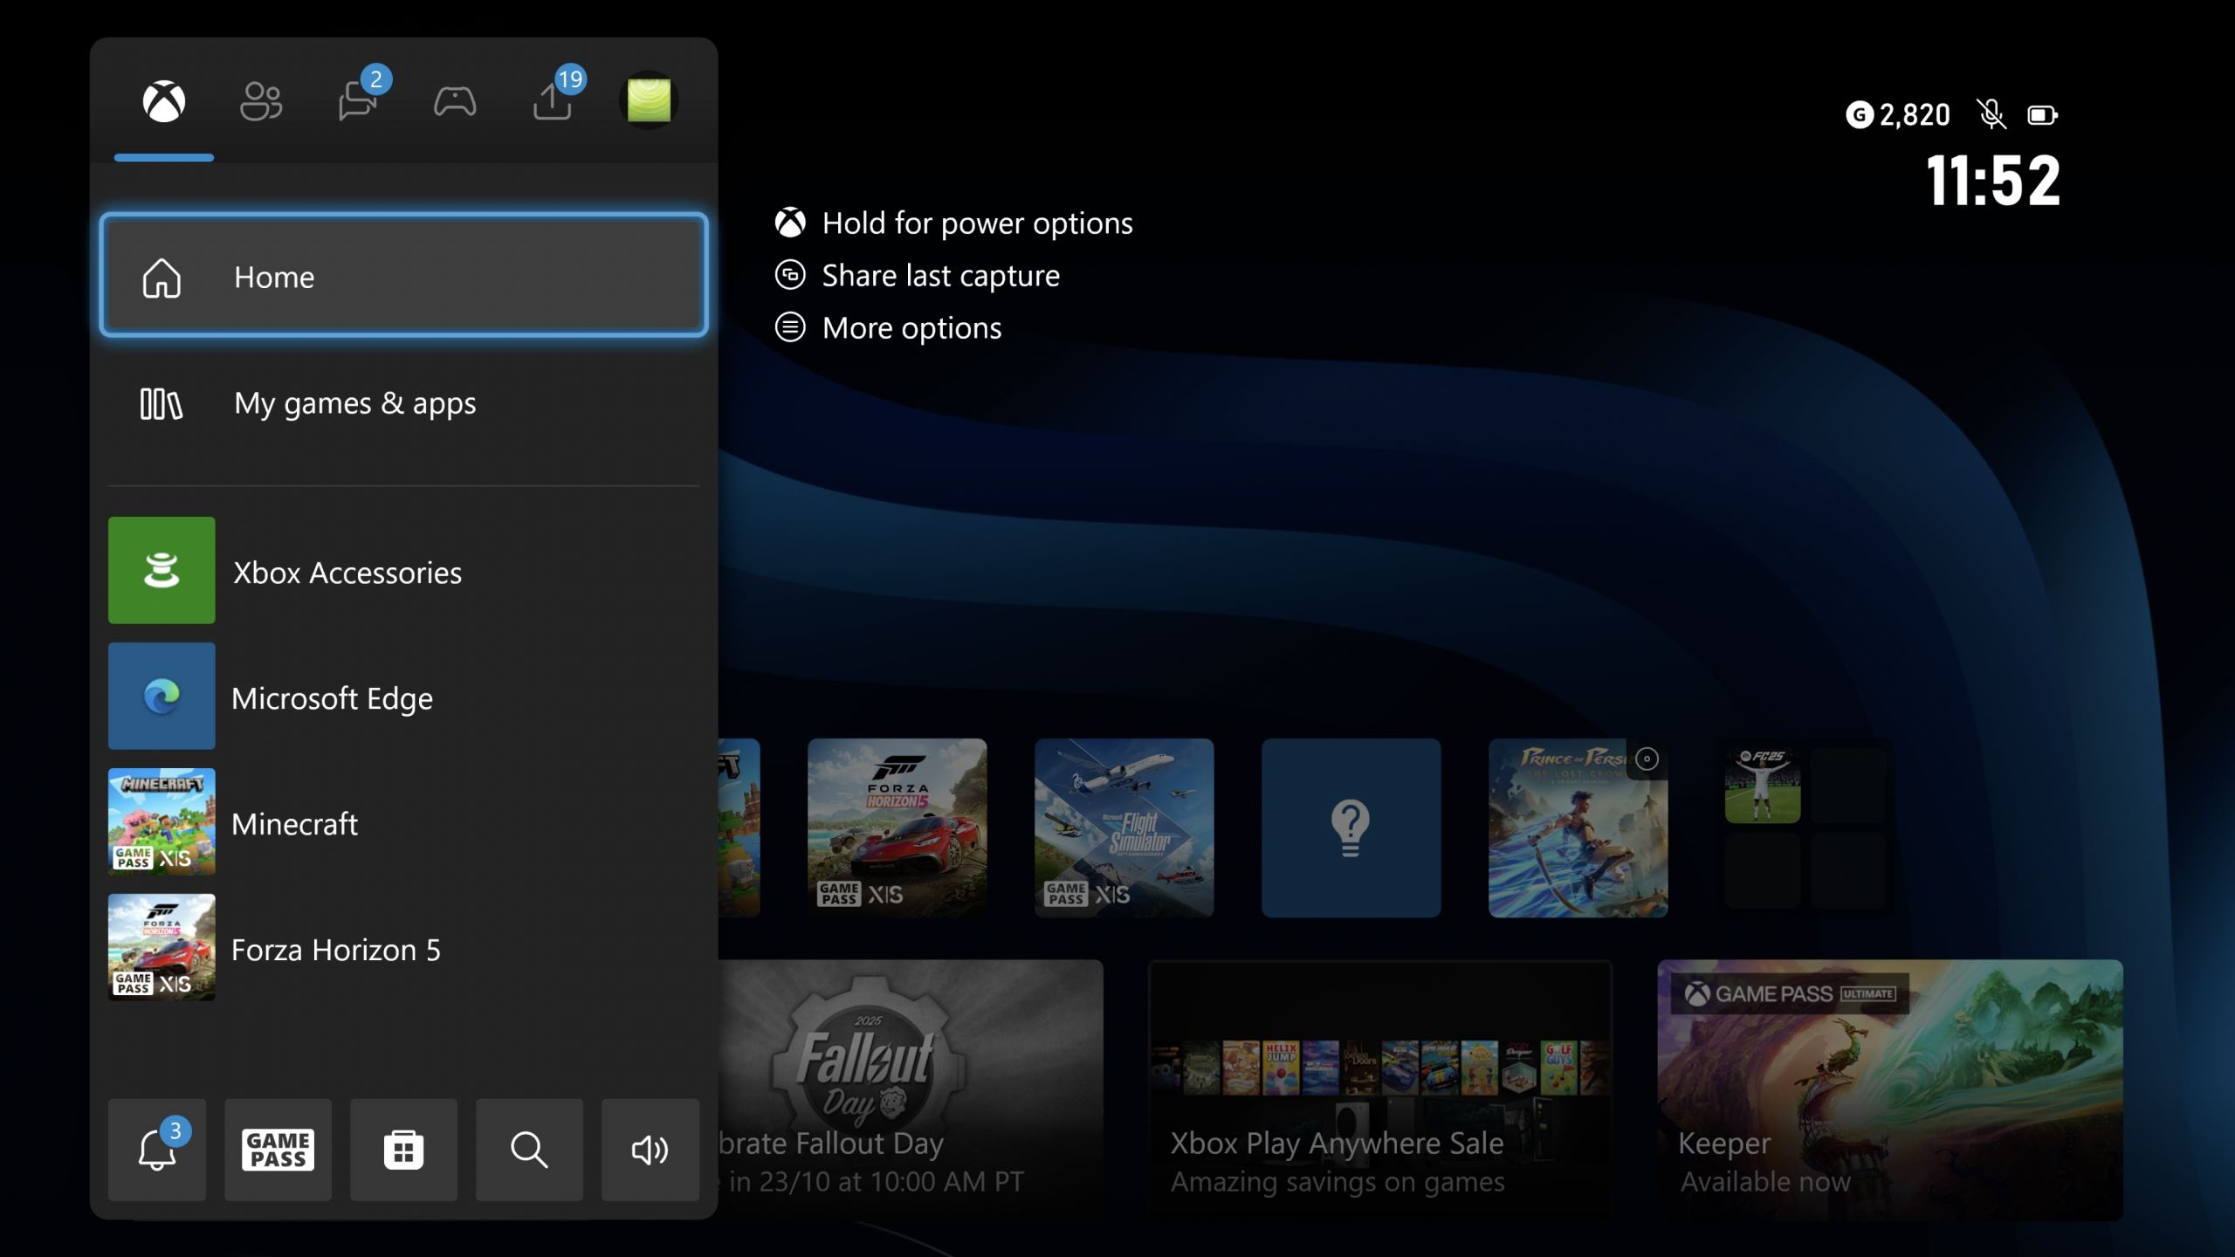Viewport: 2235px width, 1257px height.
Task: Open Search magnifier button
Action: [x=529, y=1150]
